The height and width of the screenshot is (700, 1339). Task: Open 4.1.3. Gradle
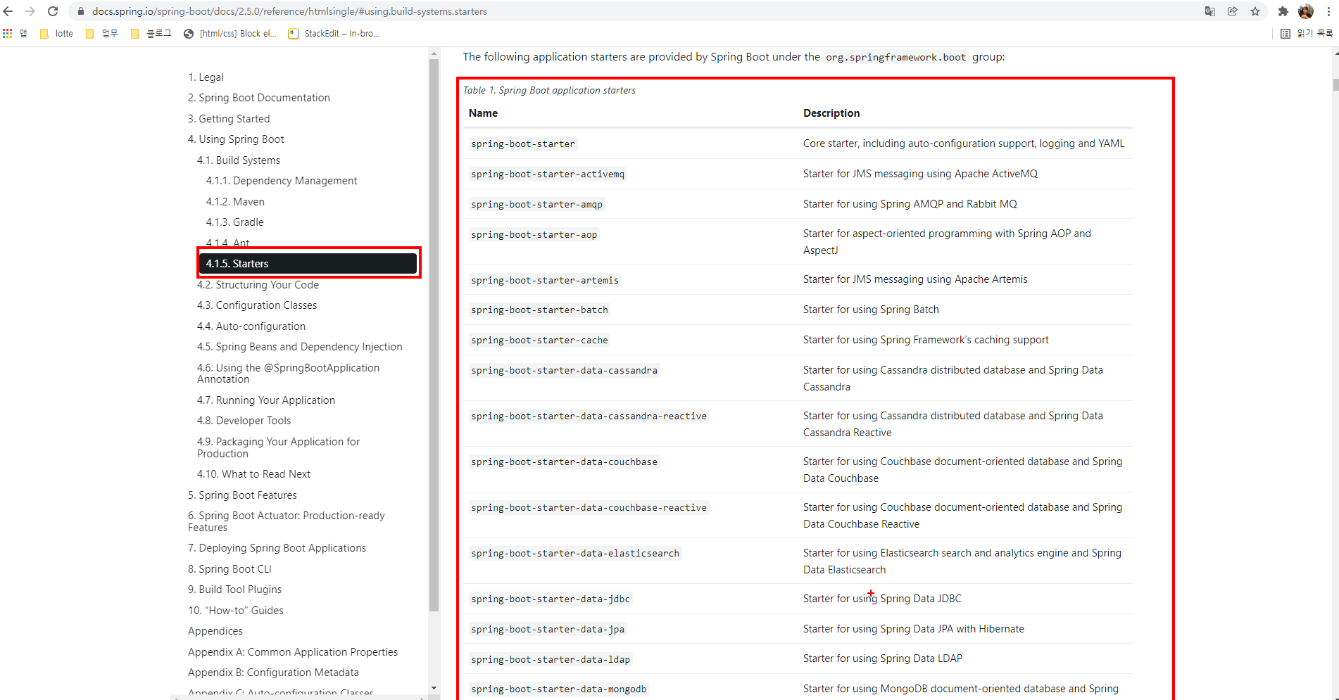pyautogui.click(x=235, y=222)
